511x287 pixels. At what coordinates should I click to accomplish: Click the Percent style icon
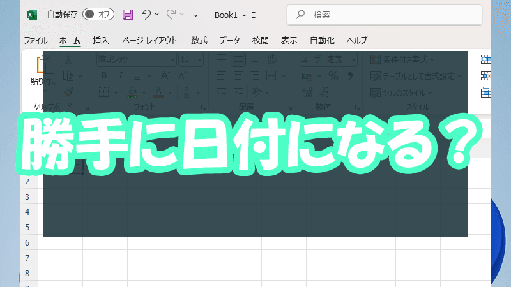click(x=332, y=76)
